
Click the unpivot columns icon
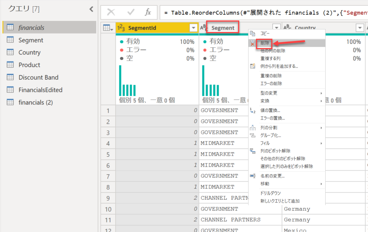(x=253, y=151)
